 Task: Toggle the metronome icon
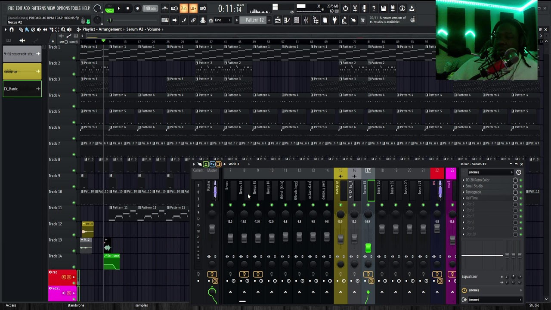(165, 8)
